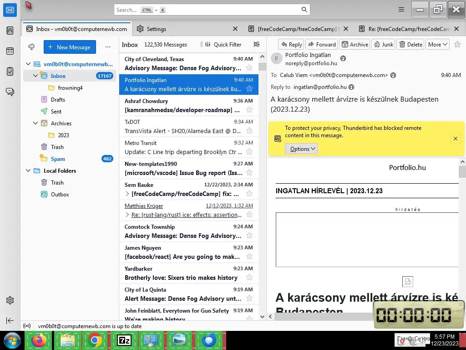Toggle star on New-templates1990 message
This screenshot has width=466, height=350.
coord(249,173)
